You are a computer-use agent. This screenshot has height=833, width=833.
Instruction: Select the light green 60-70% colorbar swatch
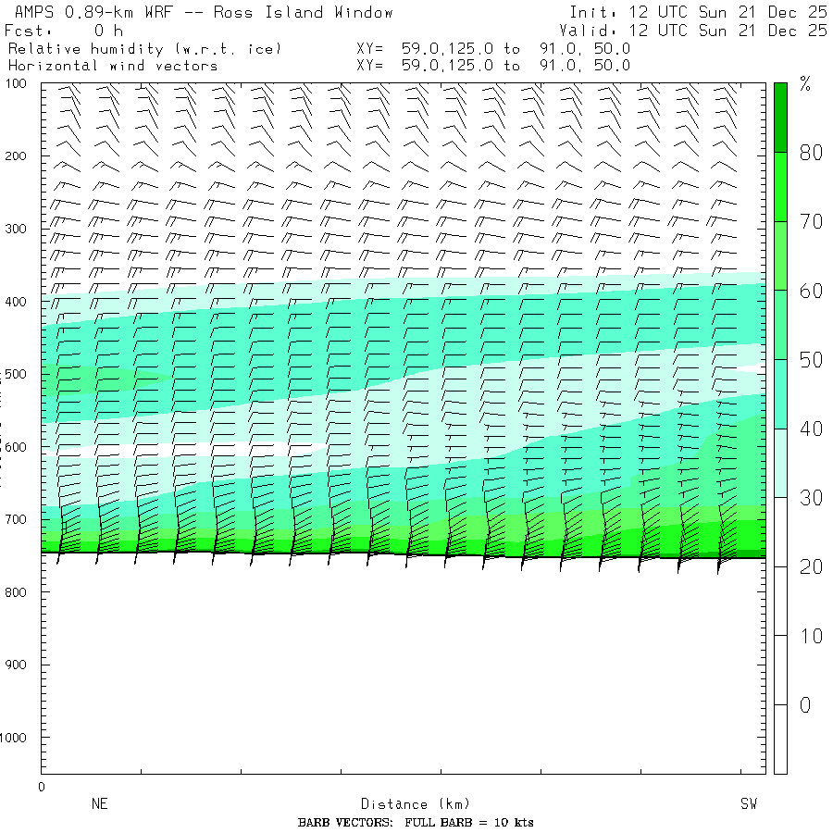pos(780,256)
